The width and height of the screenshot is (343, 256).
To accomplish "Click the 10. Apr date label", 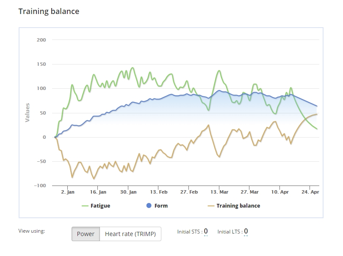I will click(279, 192).
